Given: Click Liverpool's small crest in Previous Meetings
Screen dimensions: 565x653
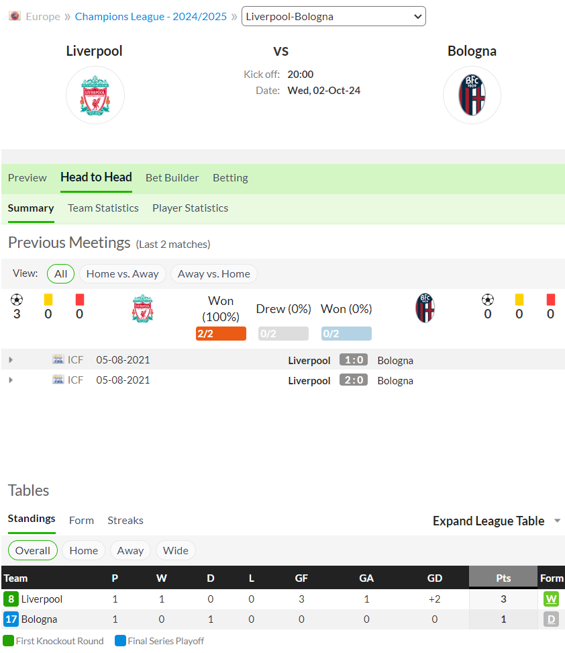Looking at the screenshot, I should click(x=142, y=308).
